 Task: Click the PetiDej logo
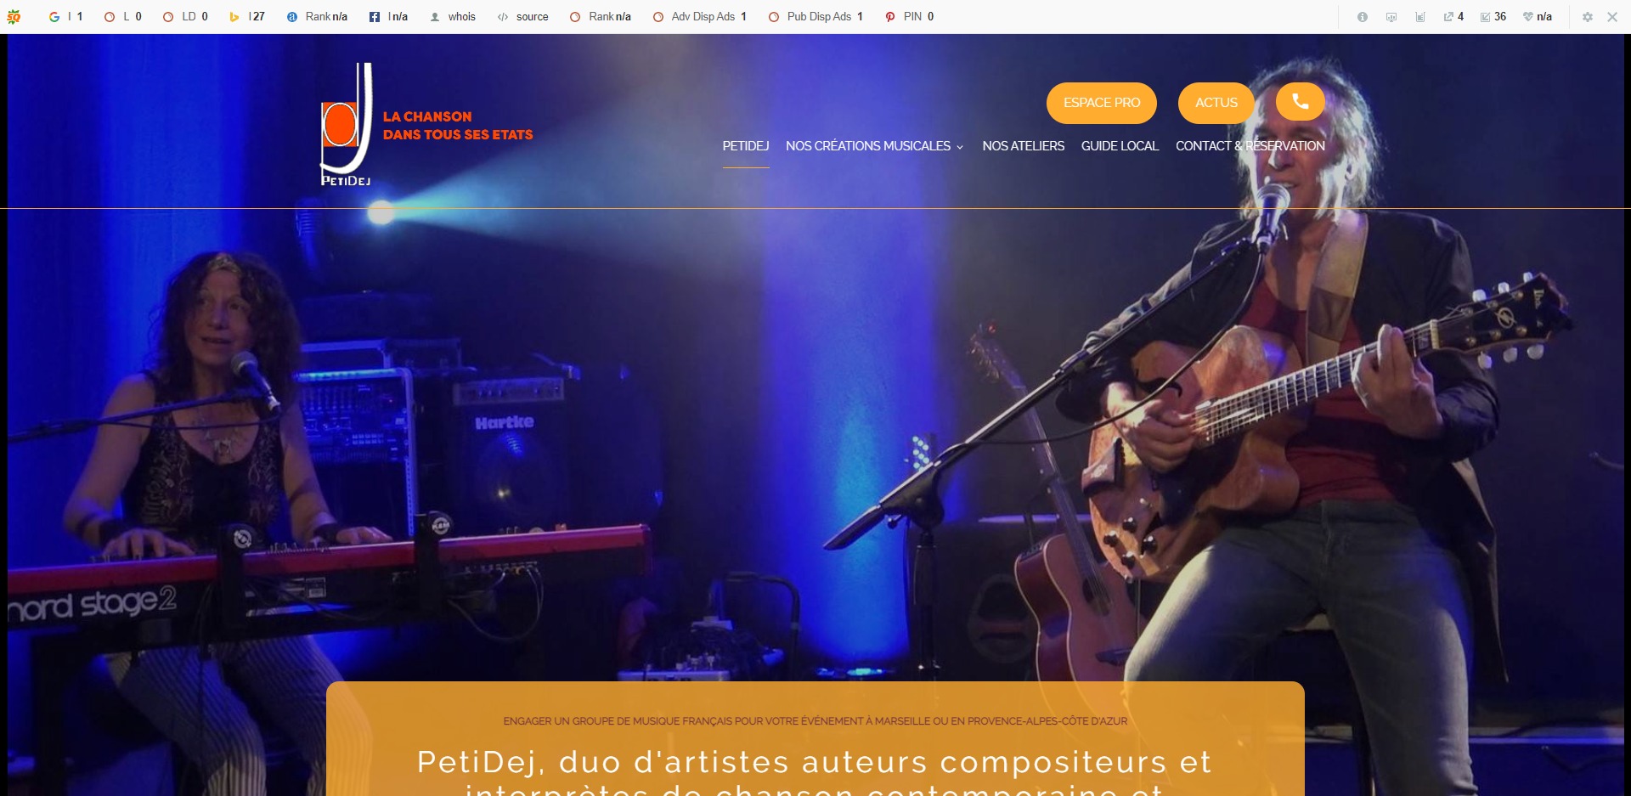347,124
